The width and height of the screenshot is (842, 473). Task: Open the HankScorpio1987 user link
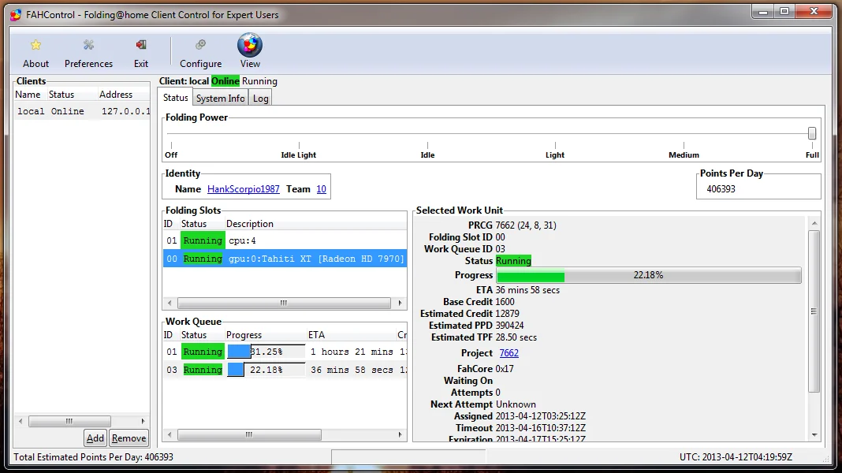tap(244, 189)
